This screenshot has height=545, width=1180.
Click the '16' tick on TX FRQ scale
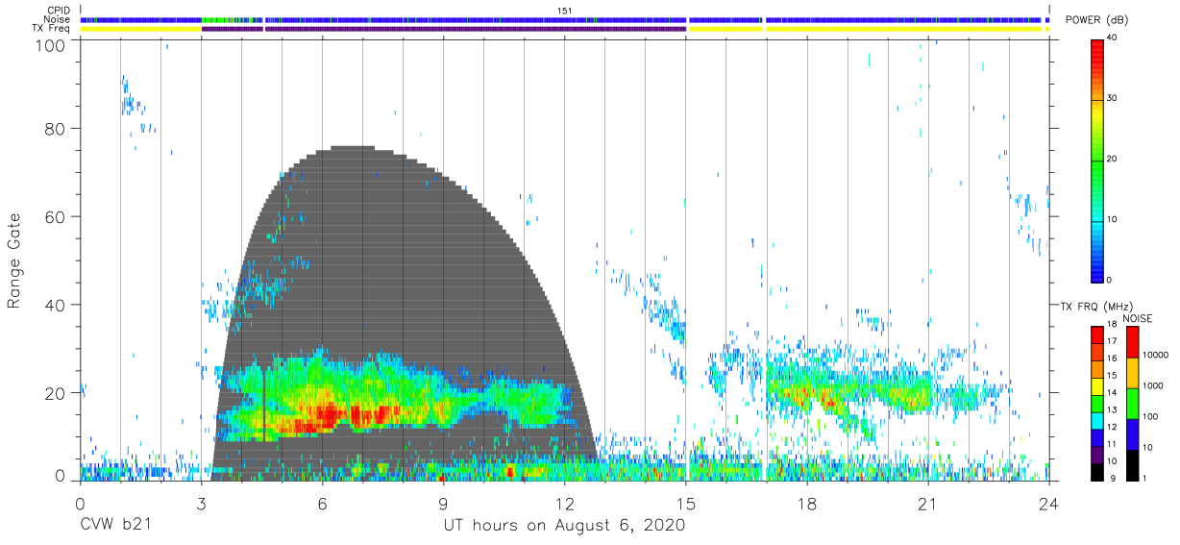point(1113,359)
